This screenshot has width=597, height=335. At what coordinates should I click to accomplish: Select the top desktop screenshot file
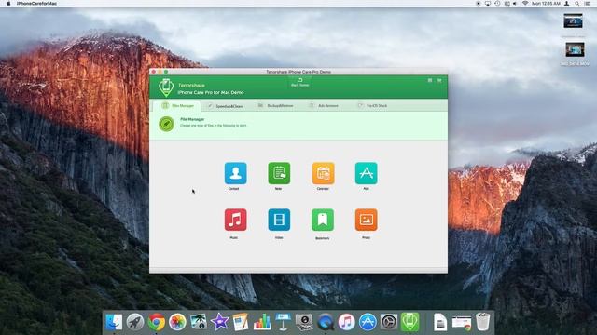[x=574, y=20]
